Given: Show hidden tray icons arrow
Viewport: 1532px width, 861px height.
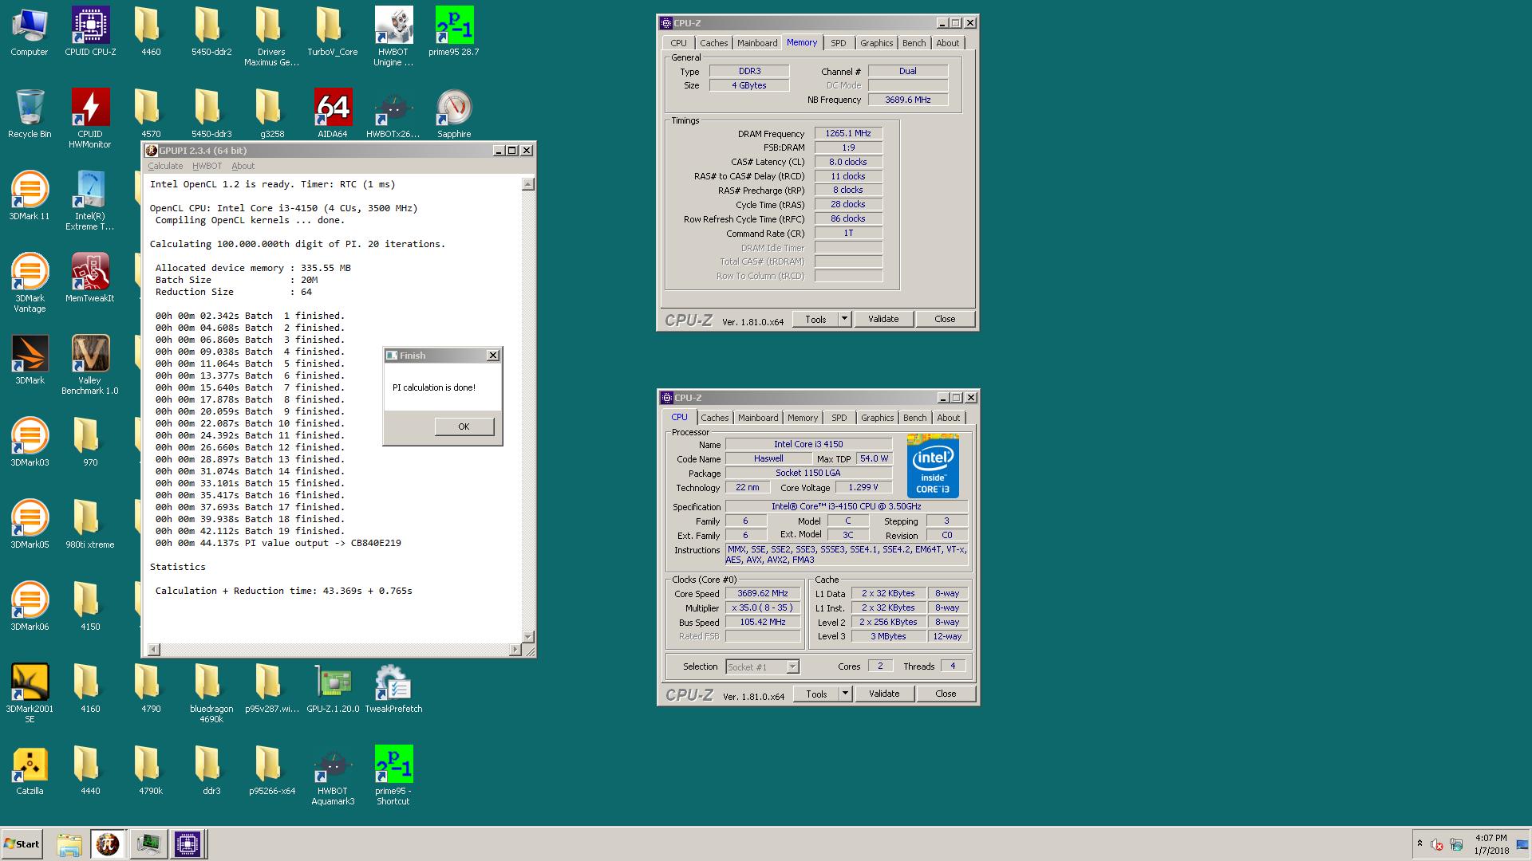Looking at the screenshot, I should (x=1419, y=844).
